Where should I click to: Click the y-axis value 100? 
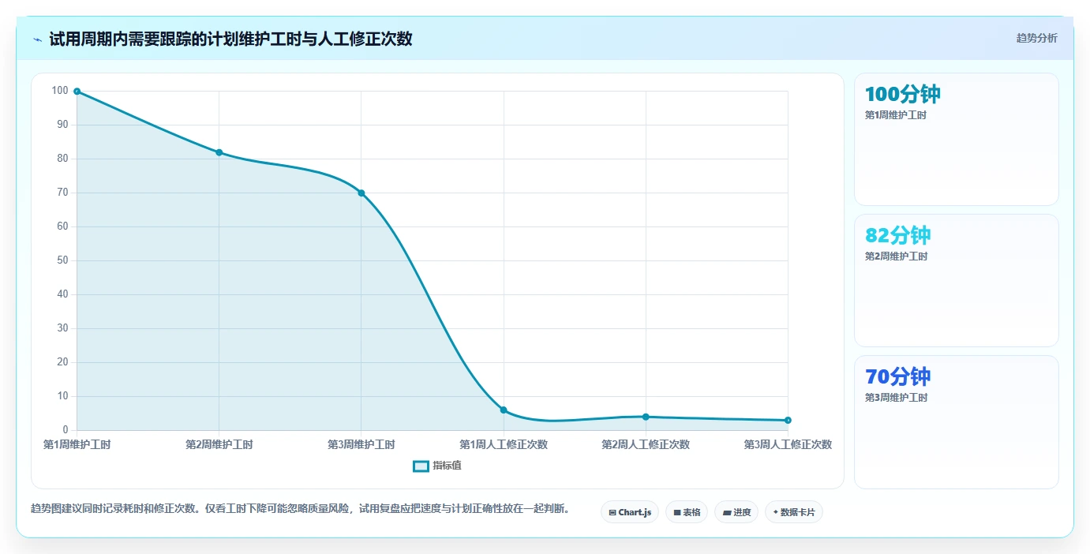60,91
